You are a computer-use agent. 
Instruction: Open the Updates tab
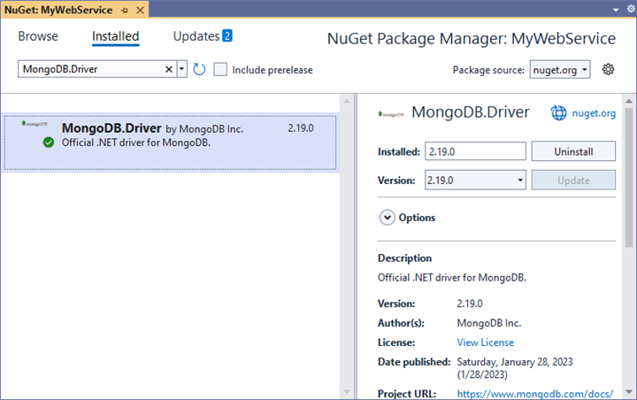pyautogui.click(x=196, y=36)
